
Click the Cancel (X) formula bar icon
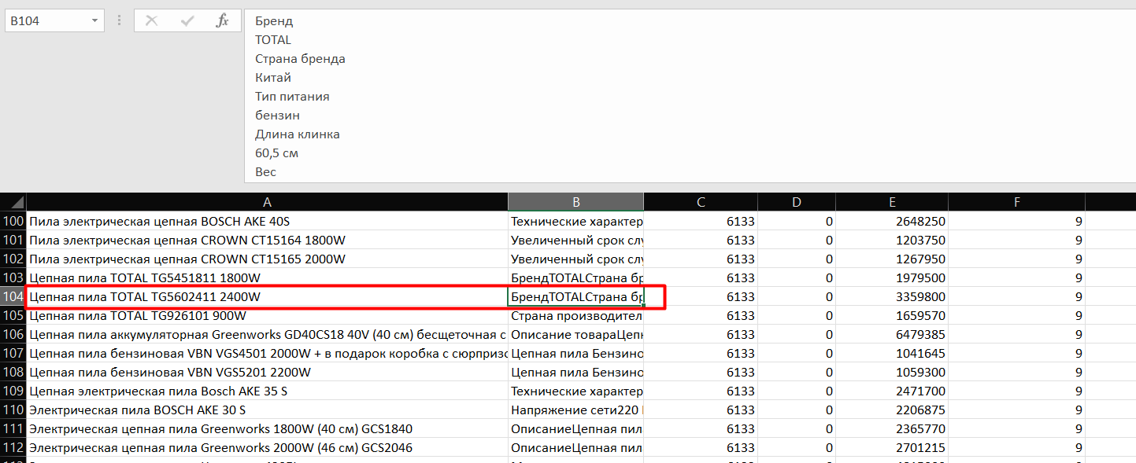[x=151, y=21]
